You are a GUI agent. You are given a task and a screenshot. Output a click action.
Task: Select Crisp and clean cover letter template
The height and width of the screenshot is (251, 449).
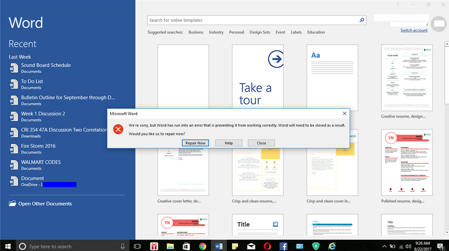[x=332, y=172]
